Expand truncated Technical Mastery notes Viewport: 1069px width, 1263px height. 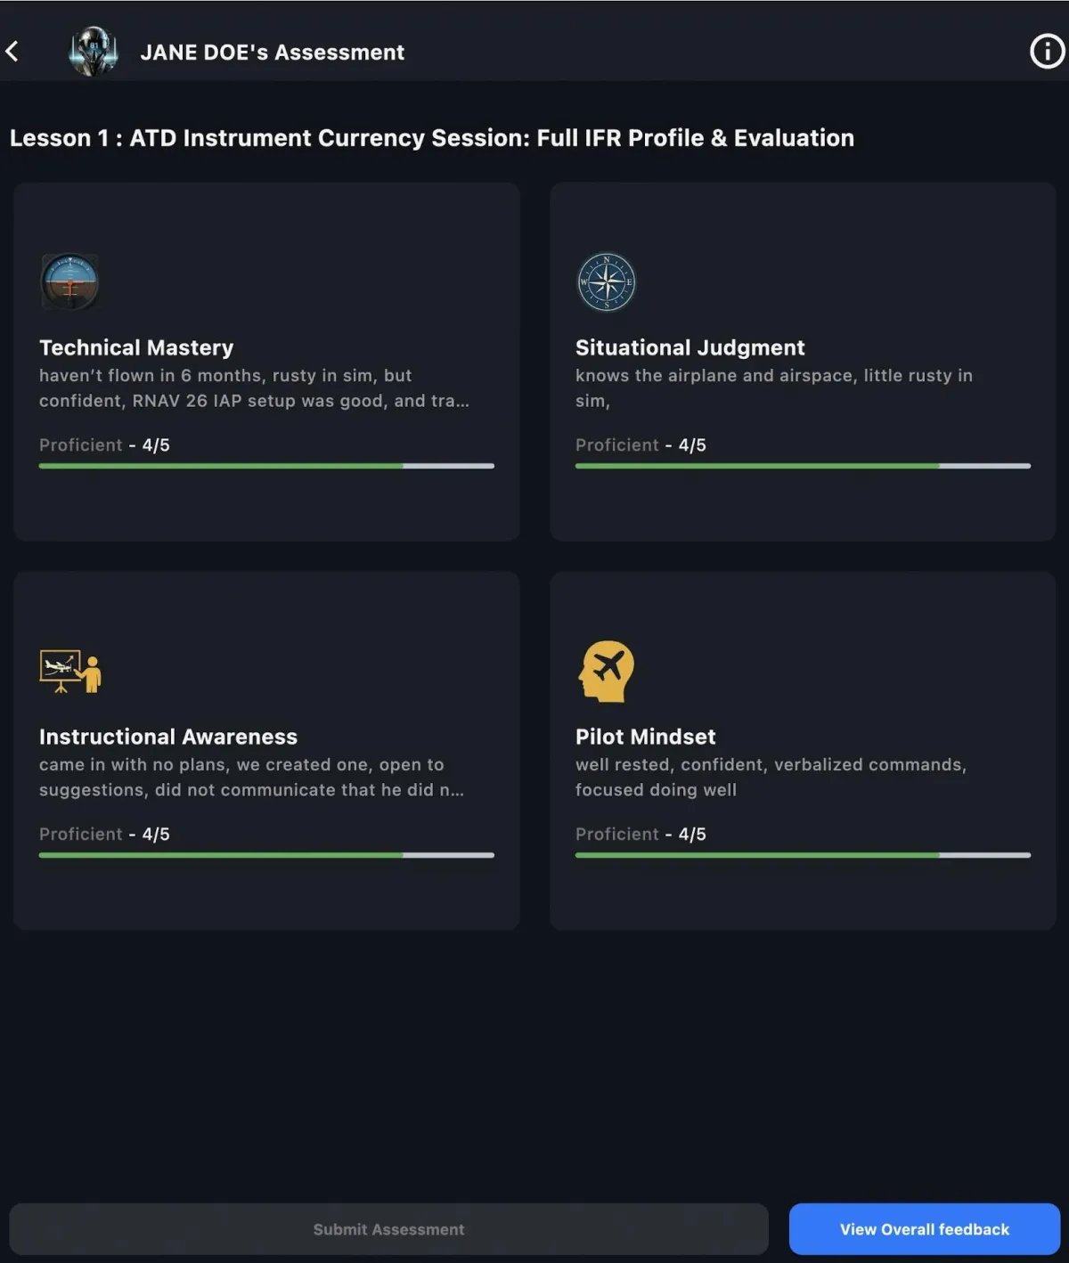pyautogui.click(x=254, y=388)
